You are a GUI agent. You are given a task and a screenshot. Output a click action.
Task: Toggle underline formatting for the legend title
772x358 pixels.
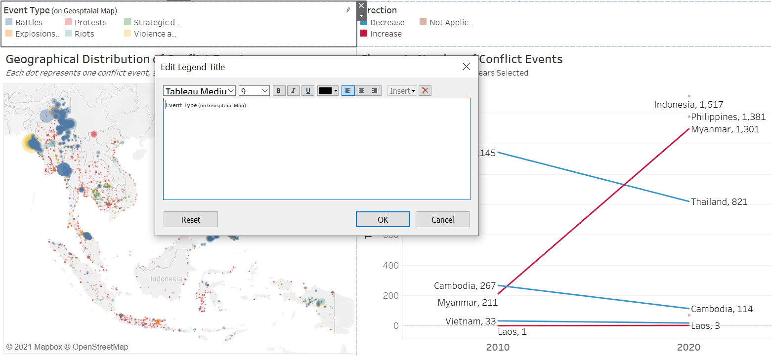pyautogui.click(x=308, y=91)
